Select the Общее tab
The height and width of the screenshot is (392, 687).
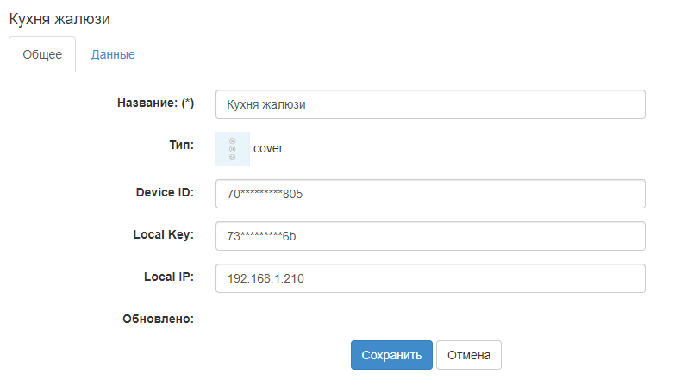[x=42, y=54]
